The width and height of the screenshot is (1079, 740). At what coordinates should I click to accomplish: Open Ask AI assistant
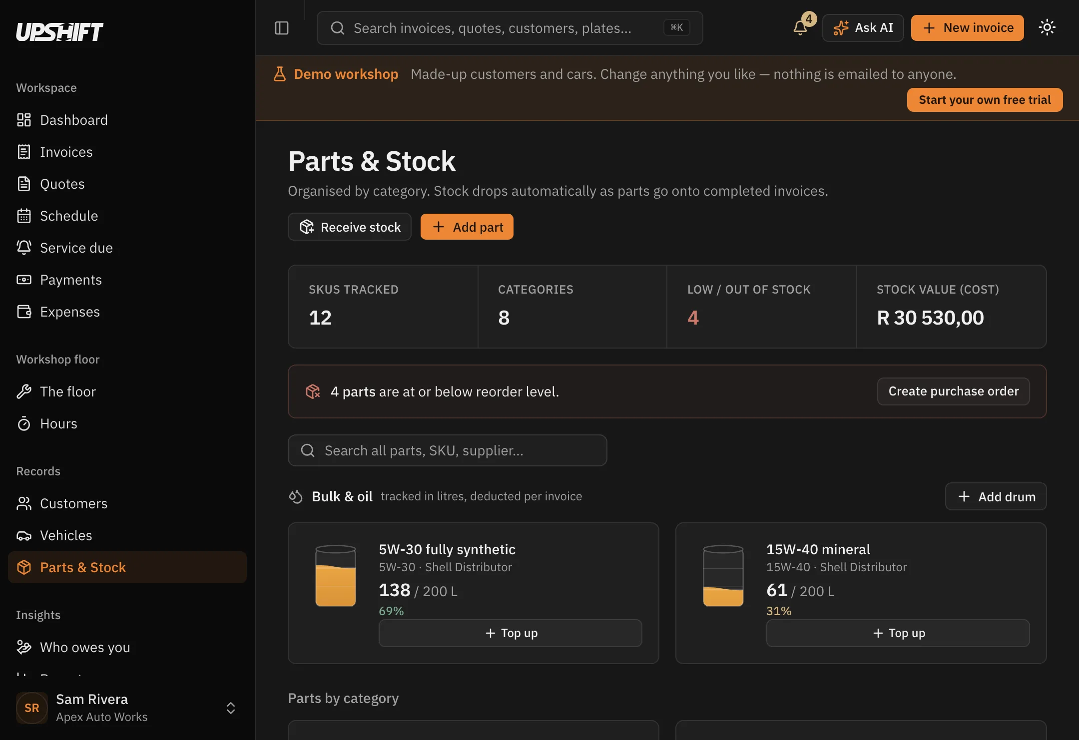pos(863,28)
